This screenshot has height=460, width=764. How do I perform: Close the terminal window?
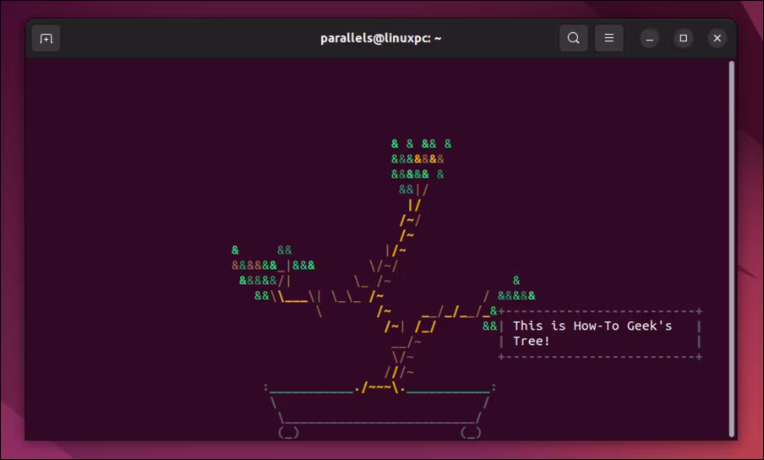718,38
